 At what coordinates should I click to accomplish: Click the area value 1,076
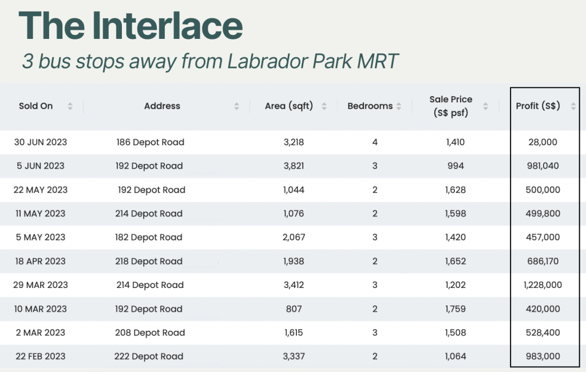coord(294,214)
